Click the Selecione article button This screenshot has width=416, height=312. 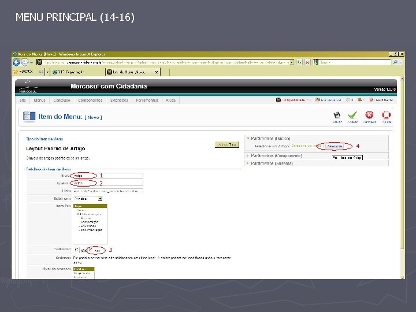point(335,146)
